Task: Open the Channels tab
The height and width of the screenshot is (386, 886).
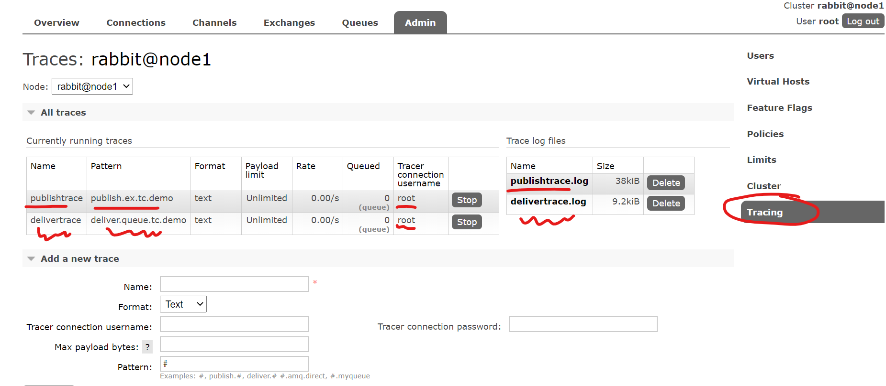Action: pyautogui.click(x=214, y=22)
